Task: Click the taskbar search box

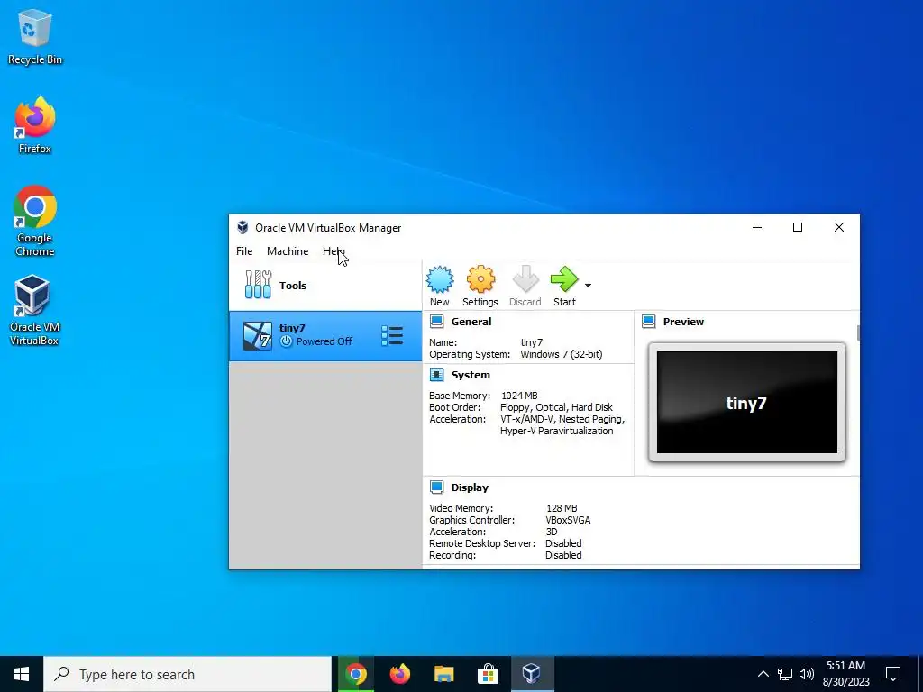Action: [x=187, y=674]
